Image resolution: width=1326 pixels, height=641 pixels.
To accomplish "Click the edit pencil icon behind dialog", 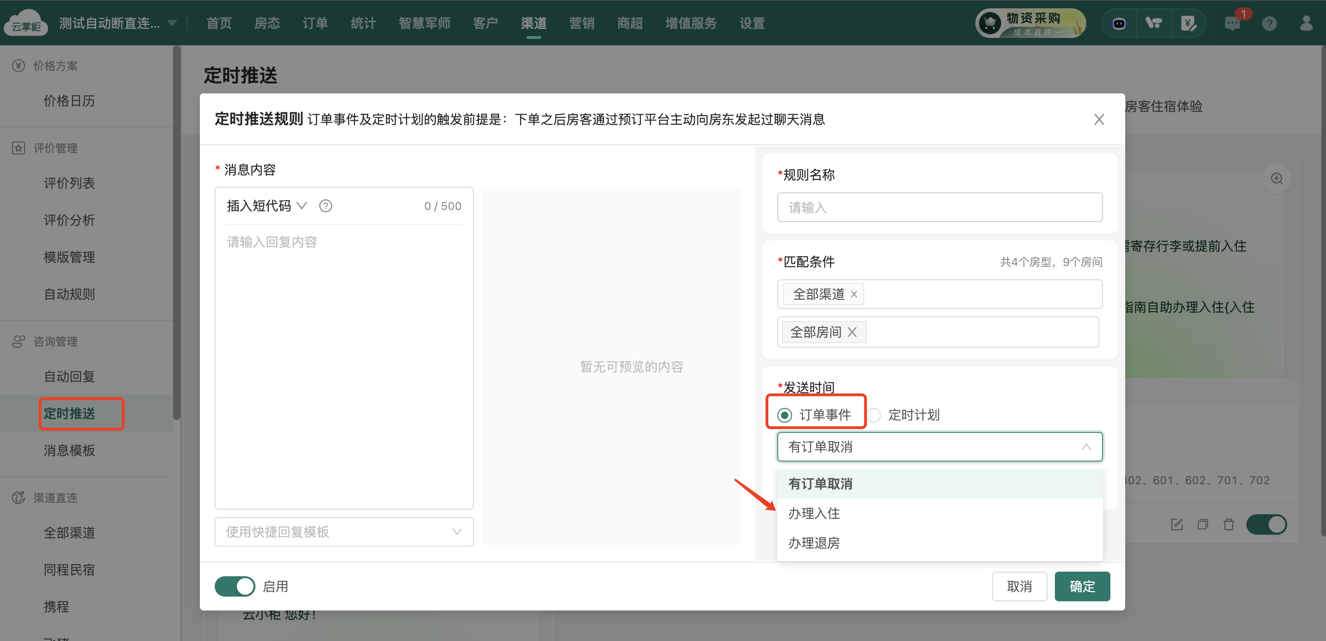I will [1177, 525].
